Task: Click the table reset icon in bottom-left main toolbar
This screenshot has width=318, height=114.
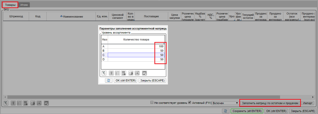Action: click(x=46, y=103)
